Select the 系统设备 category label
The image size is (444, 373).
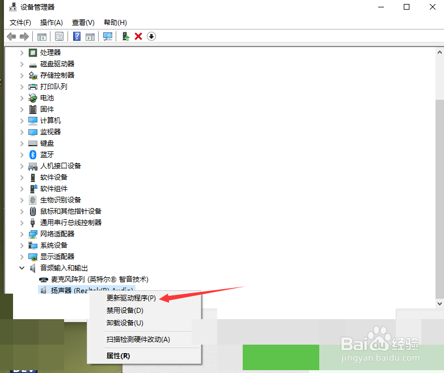(54, 245)
